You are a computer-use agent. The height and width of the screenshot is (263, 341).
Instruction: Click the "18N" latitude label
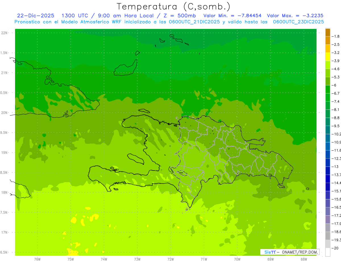click(x=5, y=193)
